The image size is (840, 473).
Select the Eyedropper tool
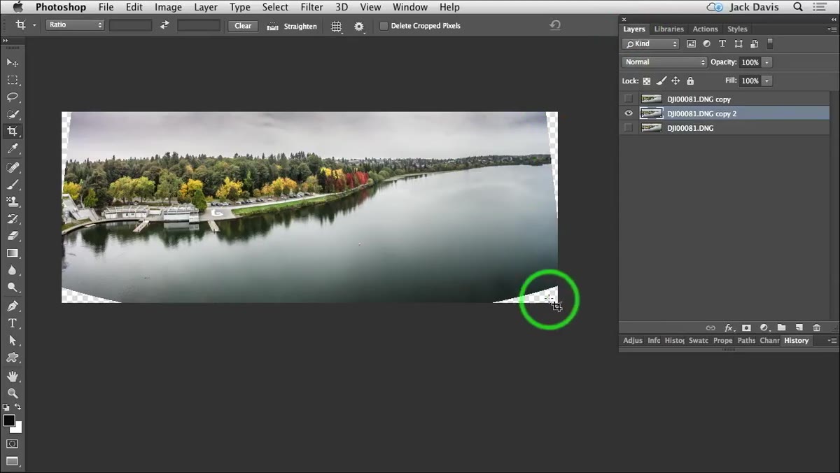(x=12, y=149)
